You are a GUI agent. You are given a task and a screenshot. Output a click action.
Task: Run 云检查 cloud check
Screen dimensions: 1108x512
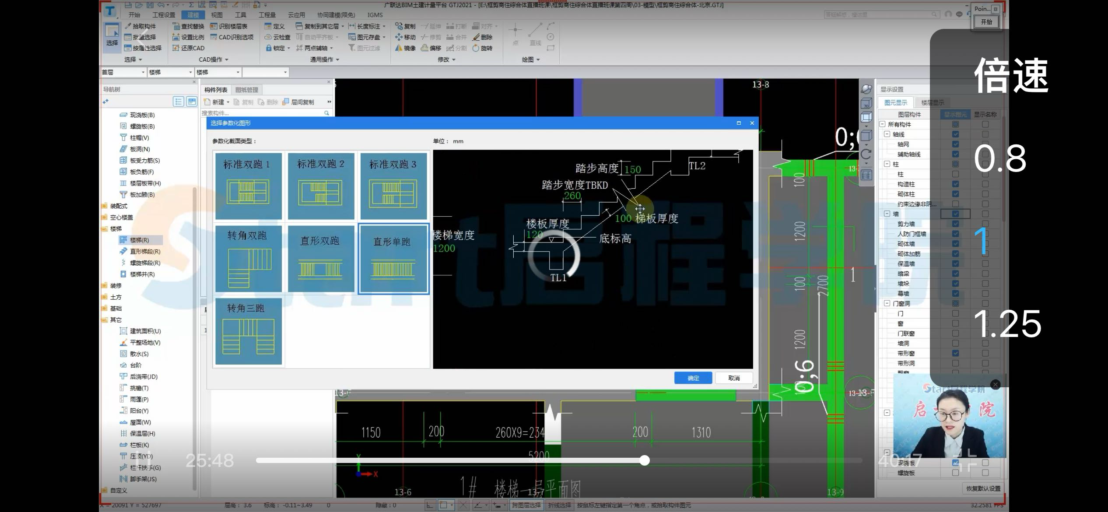(x=277, y=37)
